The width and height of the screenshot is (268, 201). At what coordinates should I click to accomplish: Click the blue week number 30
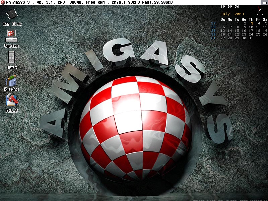tap(213, 35)
